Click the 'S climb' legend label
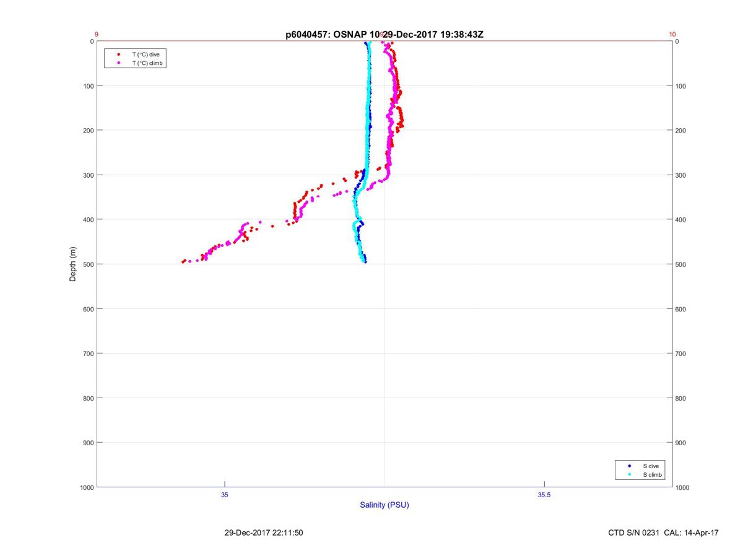 (653, 475)
